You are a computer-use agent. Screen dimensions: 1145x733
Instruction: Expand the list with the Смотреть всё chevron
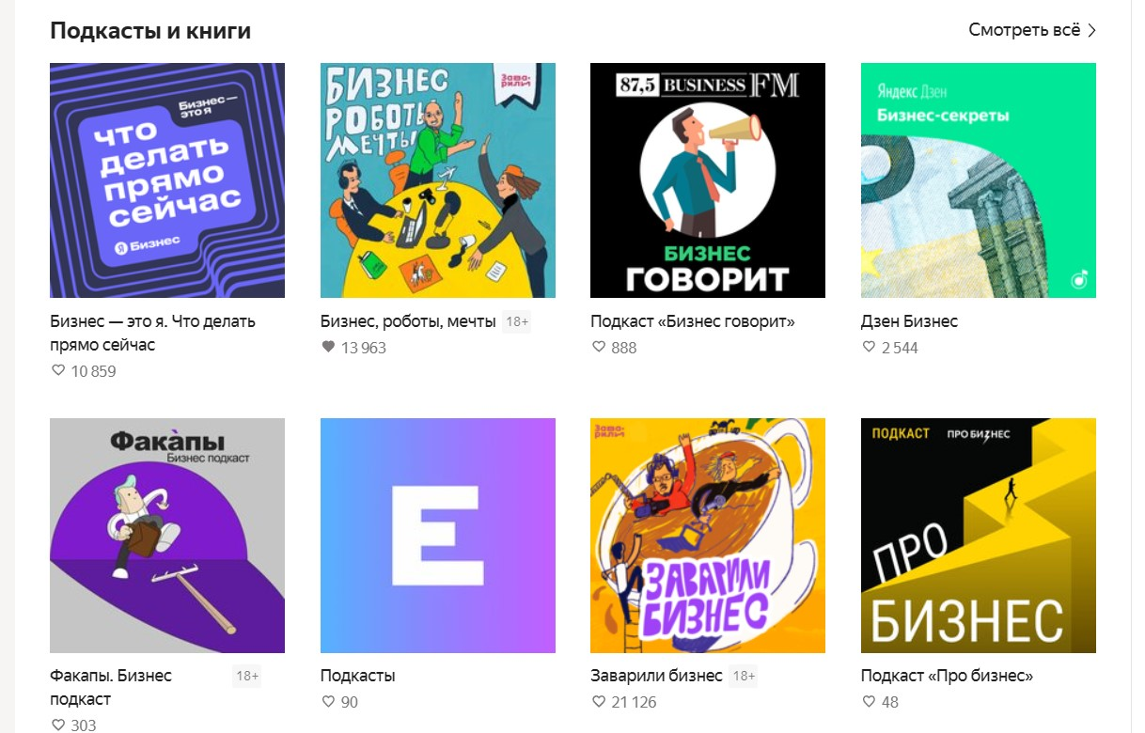click(x=1091, y=30)
